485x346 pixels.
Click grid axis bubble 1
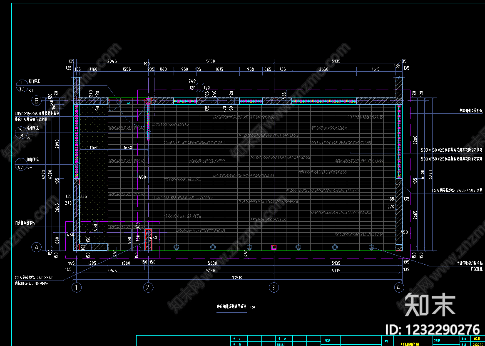[x=77, y=288]
